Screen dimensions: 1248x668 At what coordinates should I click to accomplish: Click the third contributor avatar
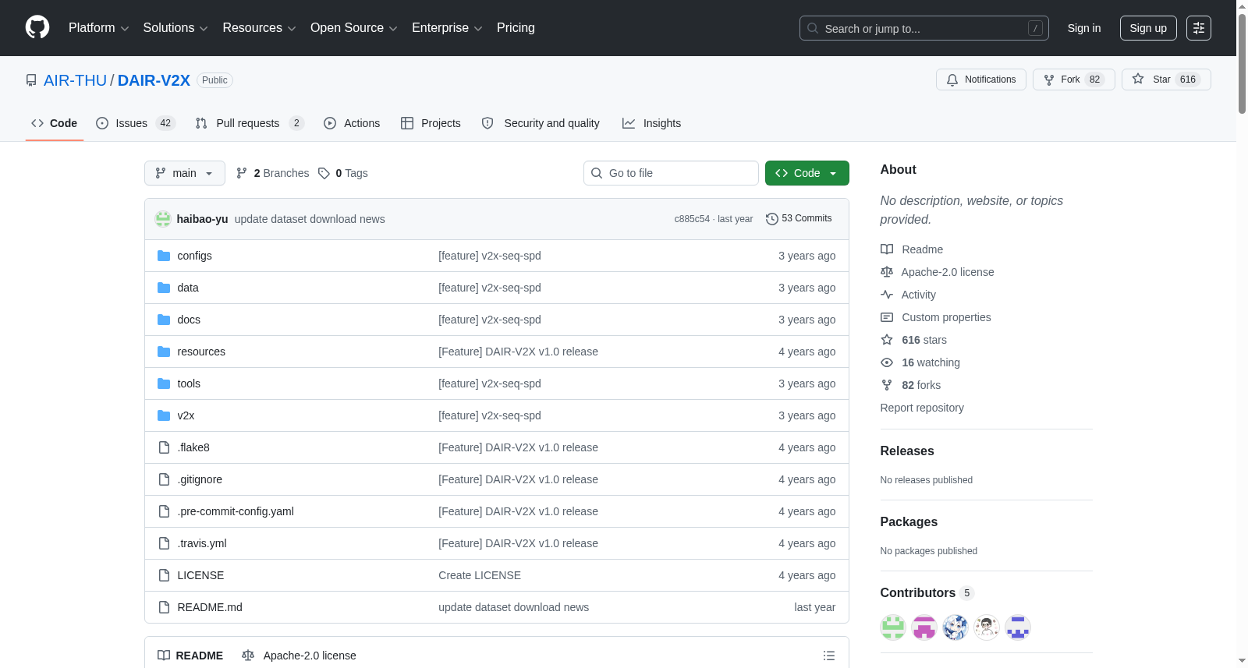click(955, 627)
